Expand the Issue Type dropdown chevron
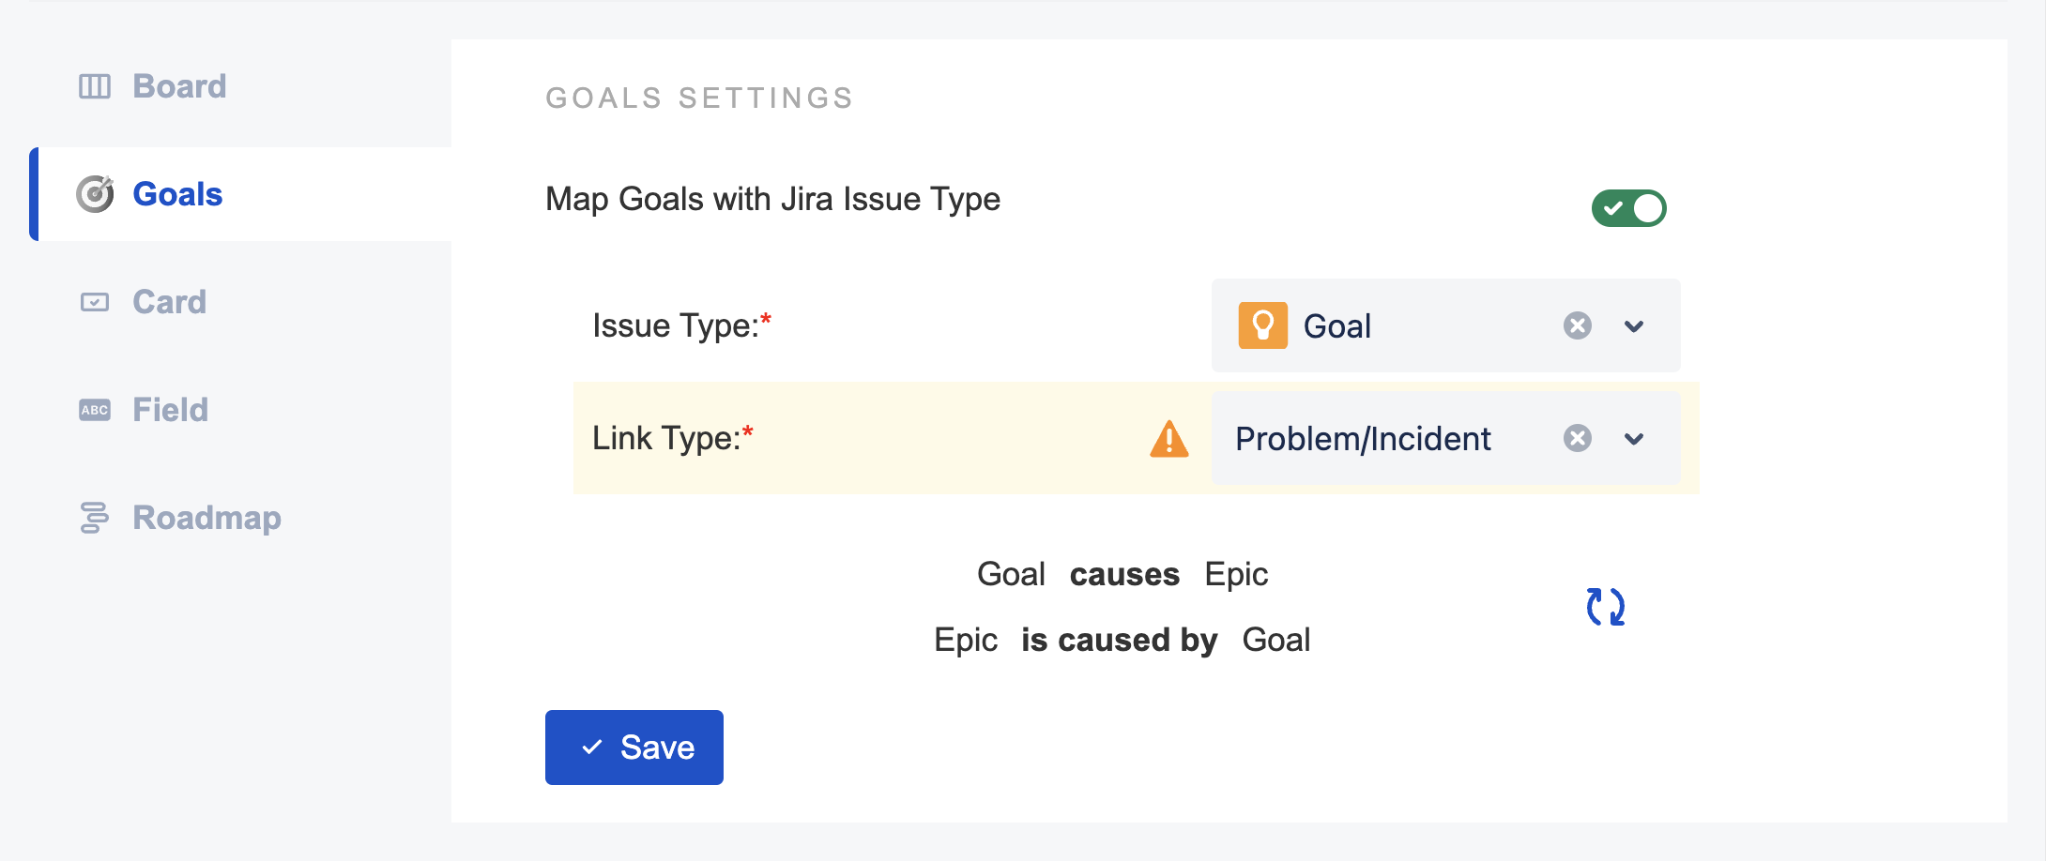The image size is (2046, 861). 1634,326
